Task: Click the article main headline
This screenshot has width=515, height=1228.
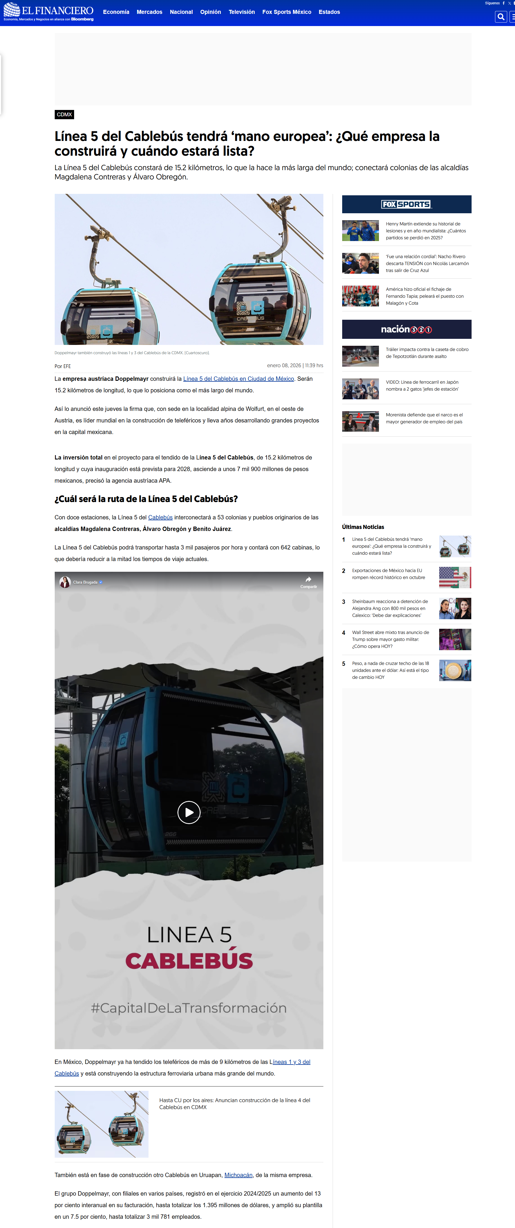Action: (247, 144)
